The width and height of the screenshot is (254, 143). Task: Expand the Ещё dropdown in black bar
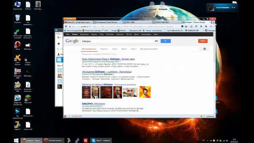[156, 34]
